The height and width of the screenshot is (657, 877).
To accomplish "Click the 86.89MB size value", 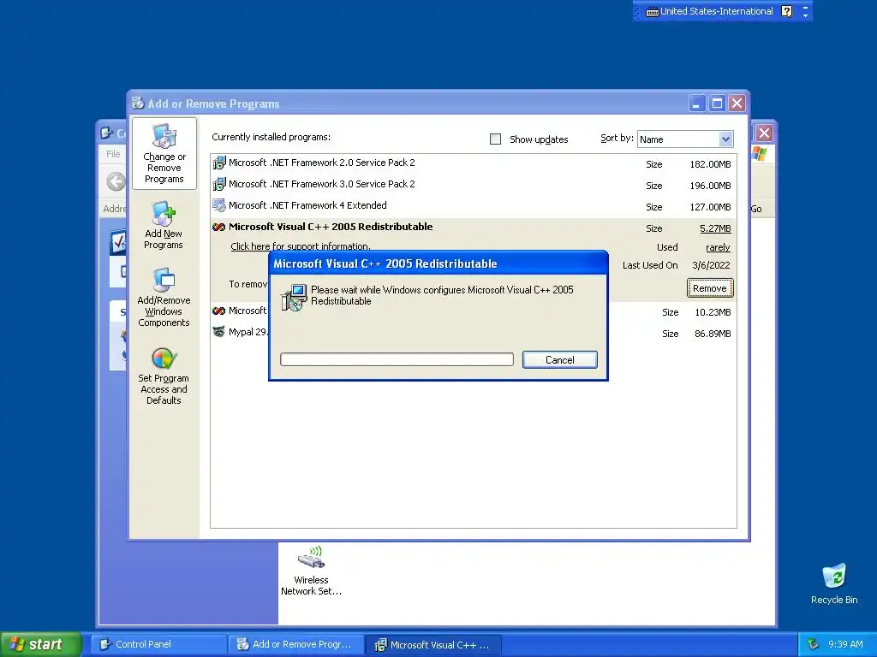I will (713, 334).
